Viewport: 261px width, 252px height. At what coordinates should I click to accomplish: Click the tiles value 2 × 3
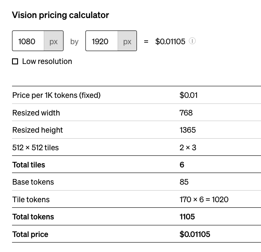(188, 148)
